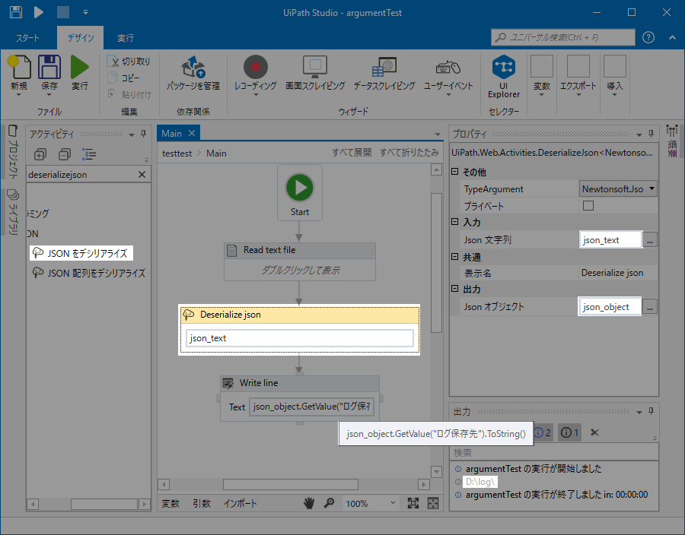This screenshot has width=685, height=535.
Task: Launch UI Explorer
Action: (504, 77)
